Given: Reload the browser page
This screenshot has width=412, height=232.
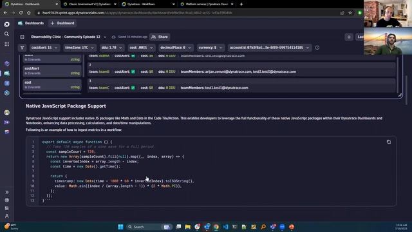Looking at the screenshot, I should pyautogui.click(x=21, y=13).
